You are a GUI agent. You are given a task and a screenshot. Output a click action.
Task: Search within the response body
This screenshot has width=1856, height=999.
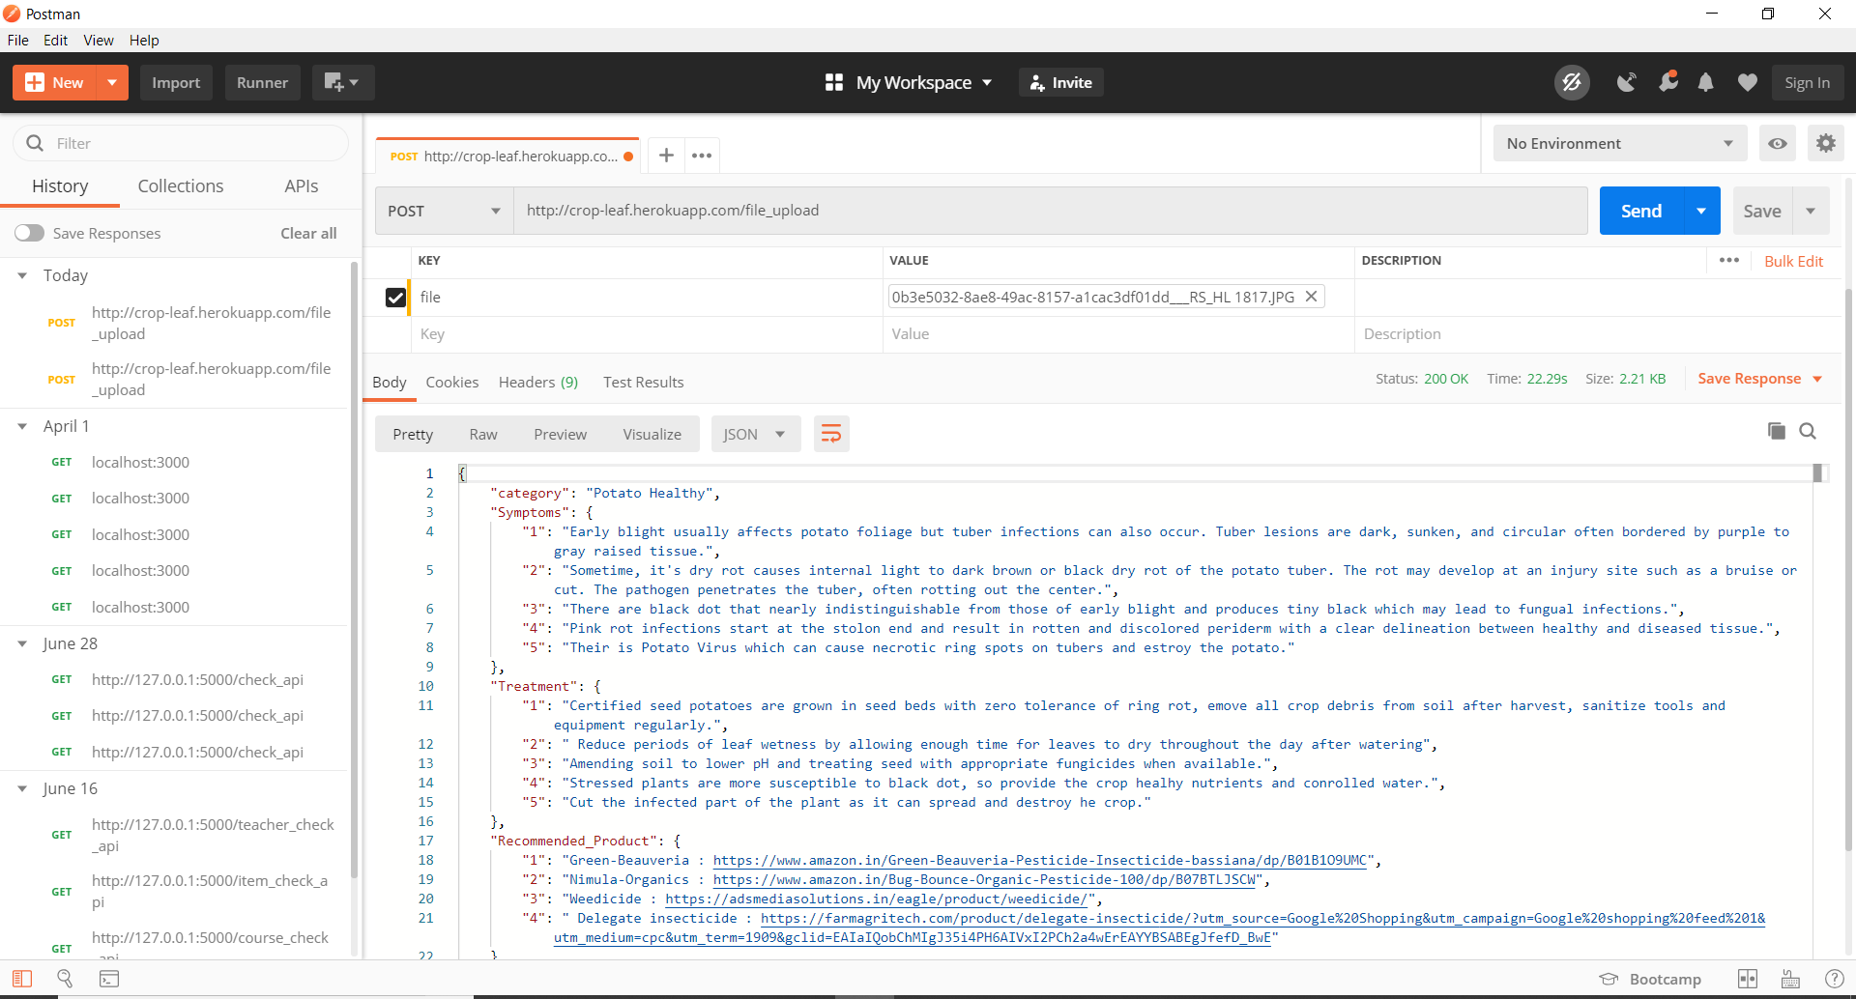coord(1808,431)
